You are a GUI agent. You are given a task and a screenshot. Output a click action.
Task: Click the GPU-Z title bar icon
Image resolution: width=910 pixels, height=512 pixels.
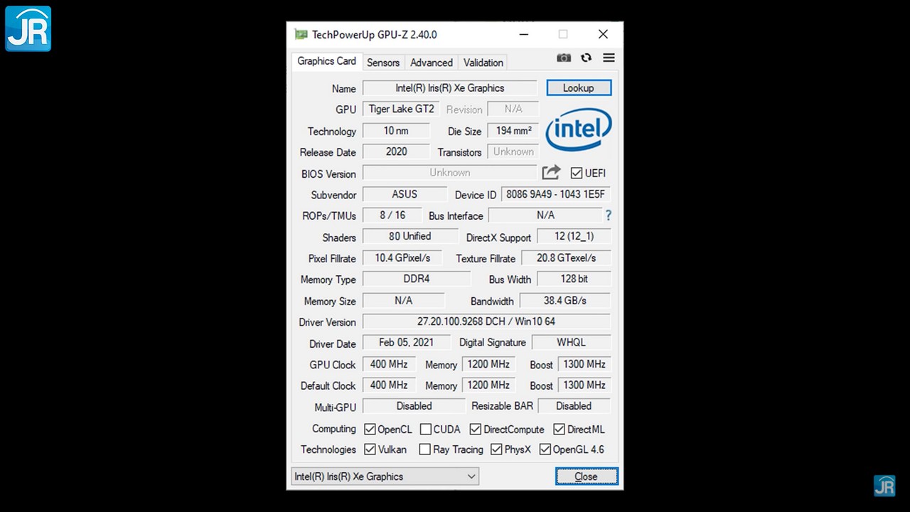[x=301, y=34]
